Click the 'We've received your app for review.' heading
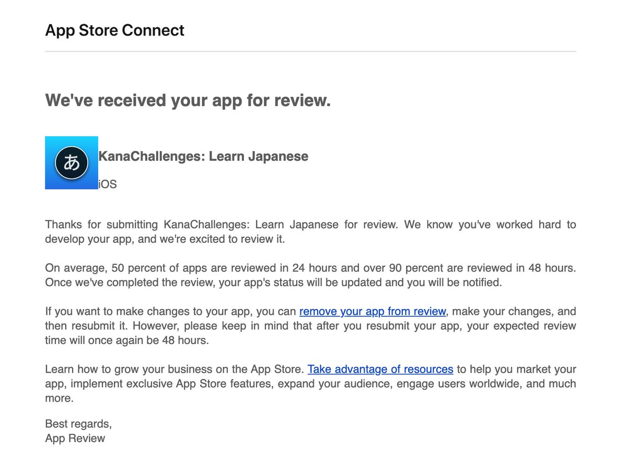Image resolution: width=627 pixels, height=475 pixels. coord(188,100)
